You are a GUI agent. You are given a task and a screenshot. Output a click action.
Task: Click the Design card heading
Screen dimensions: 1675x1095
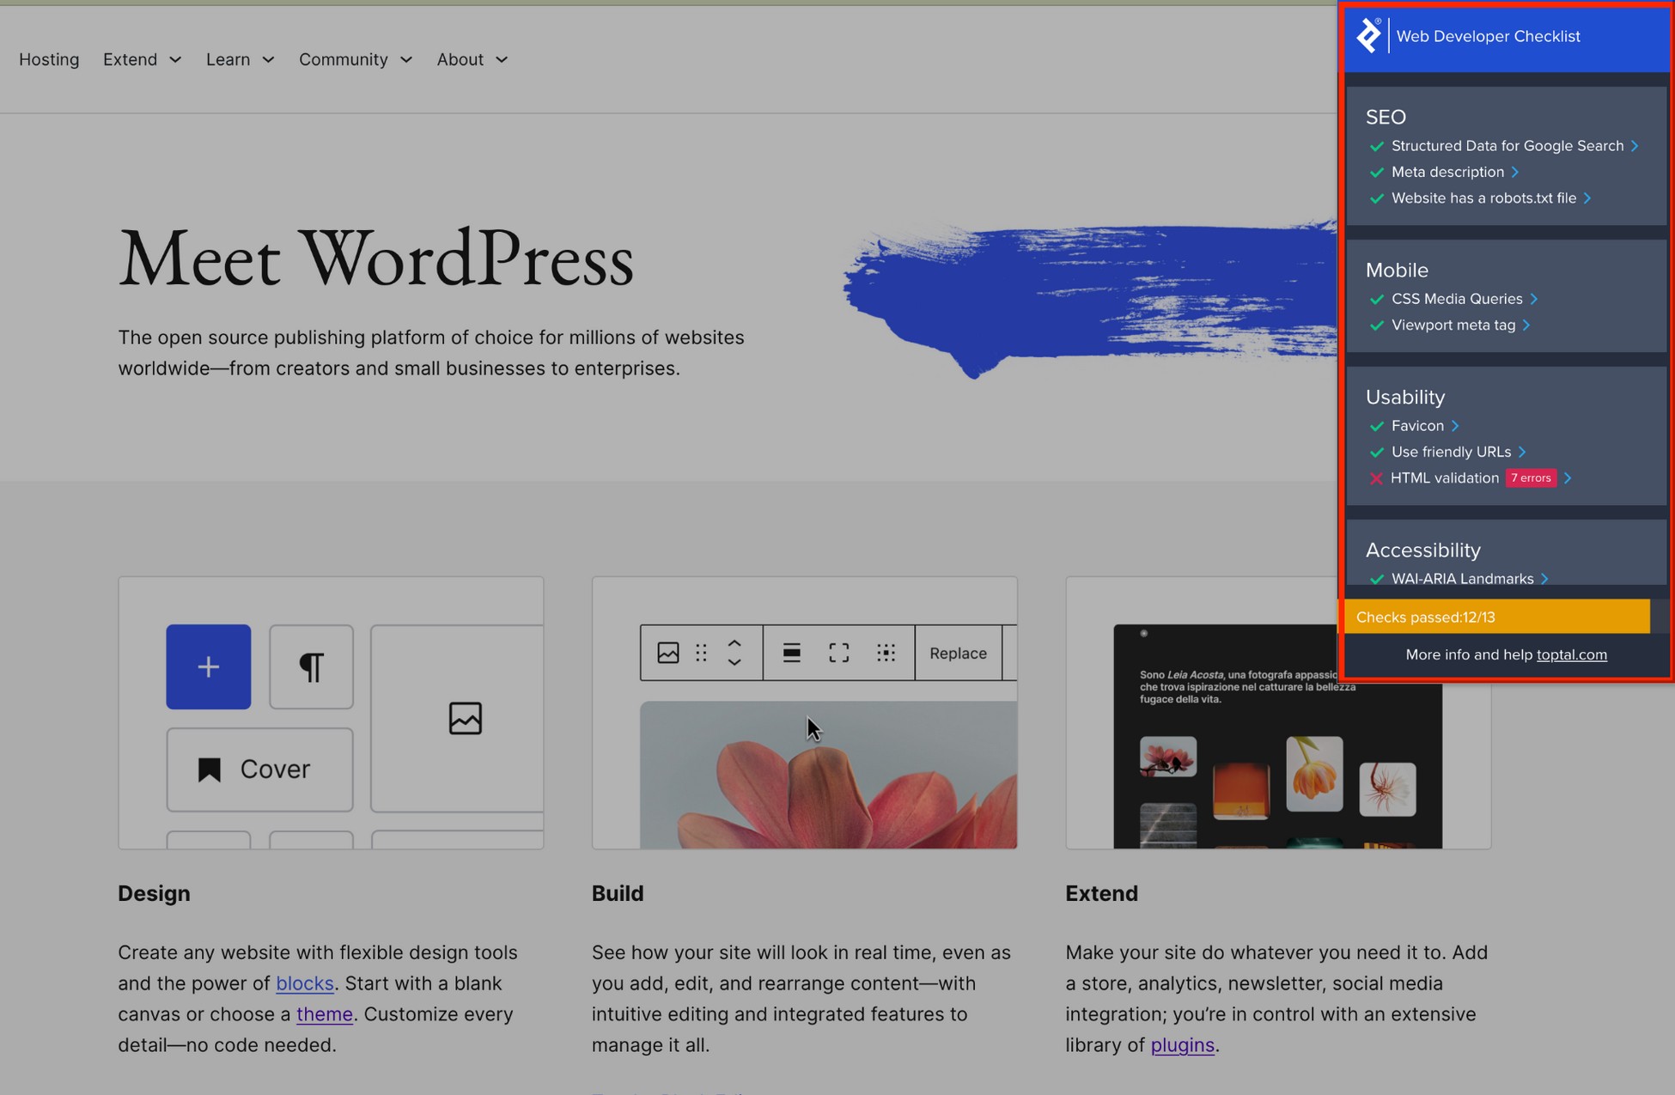click(154, 893)
